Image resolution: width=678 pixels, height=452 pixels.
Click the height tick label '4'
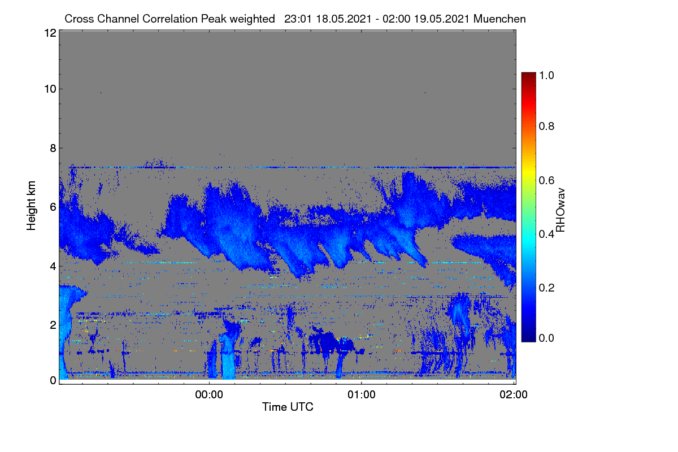[x=53, y=266]
